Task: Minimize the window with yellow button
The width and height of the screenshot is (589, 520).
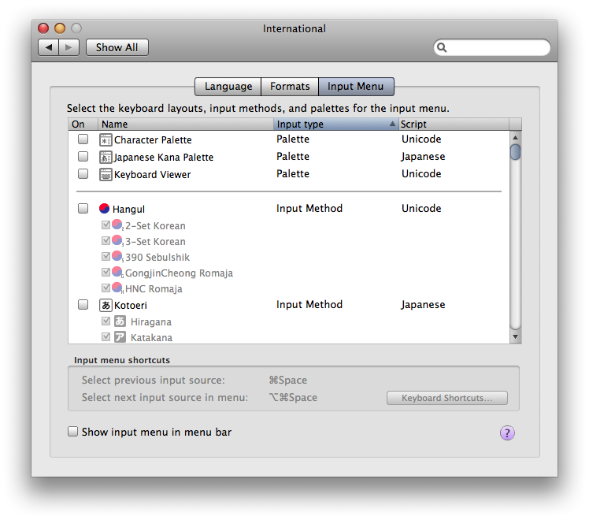Action: tap(60, 28)
